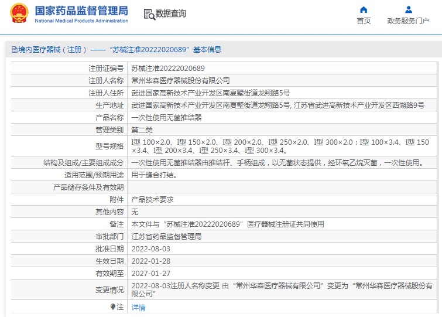Click 国家药品监督管理局 title
The height and width of the screenshot is (317, 442).
81,11
